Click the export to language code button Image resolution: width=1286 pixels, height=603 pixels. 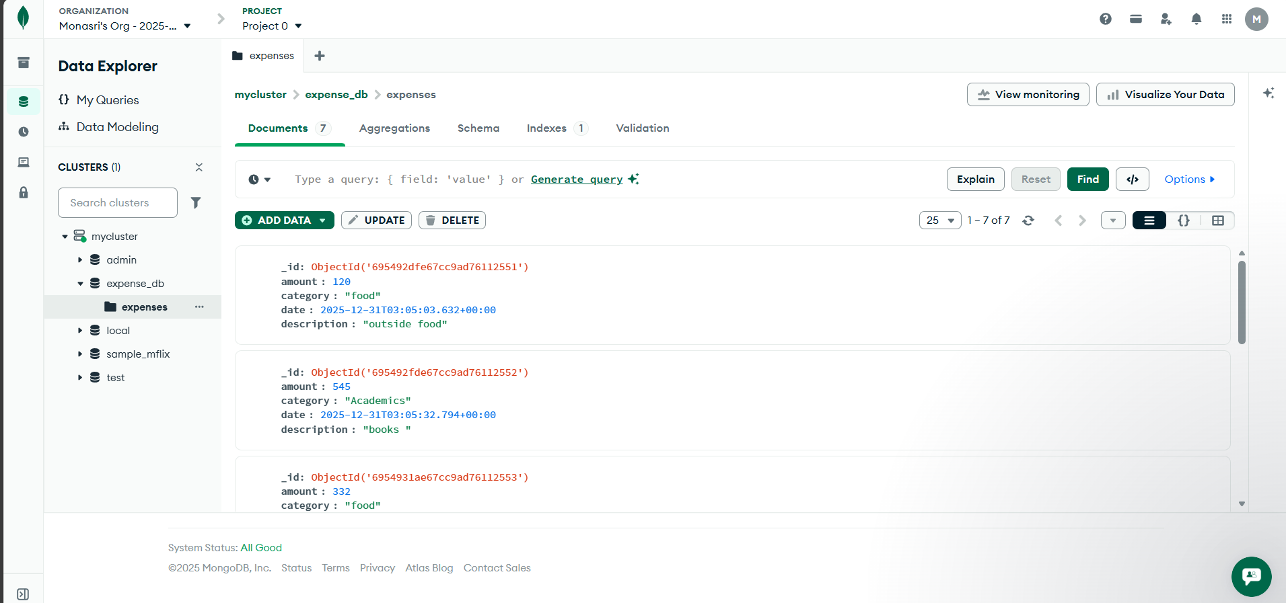1133,179
